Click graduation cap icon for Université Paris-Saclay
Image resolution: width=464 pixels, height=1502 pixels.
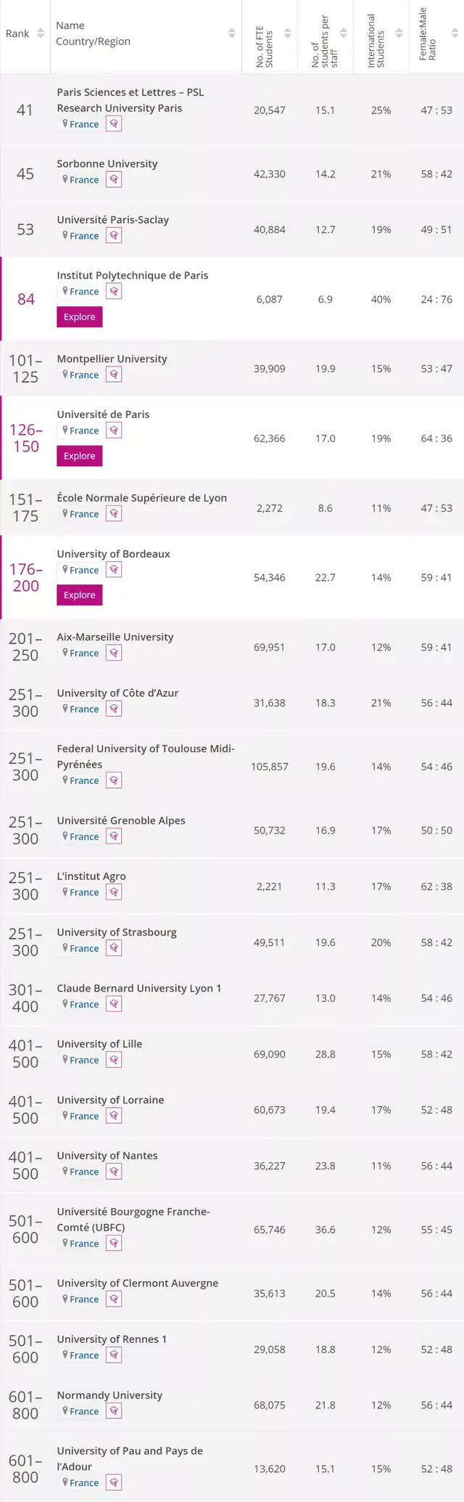(x=114, y=235)
